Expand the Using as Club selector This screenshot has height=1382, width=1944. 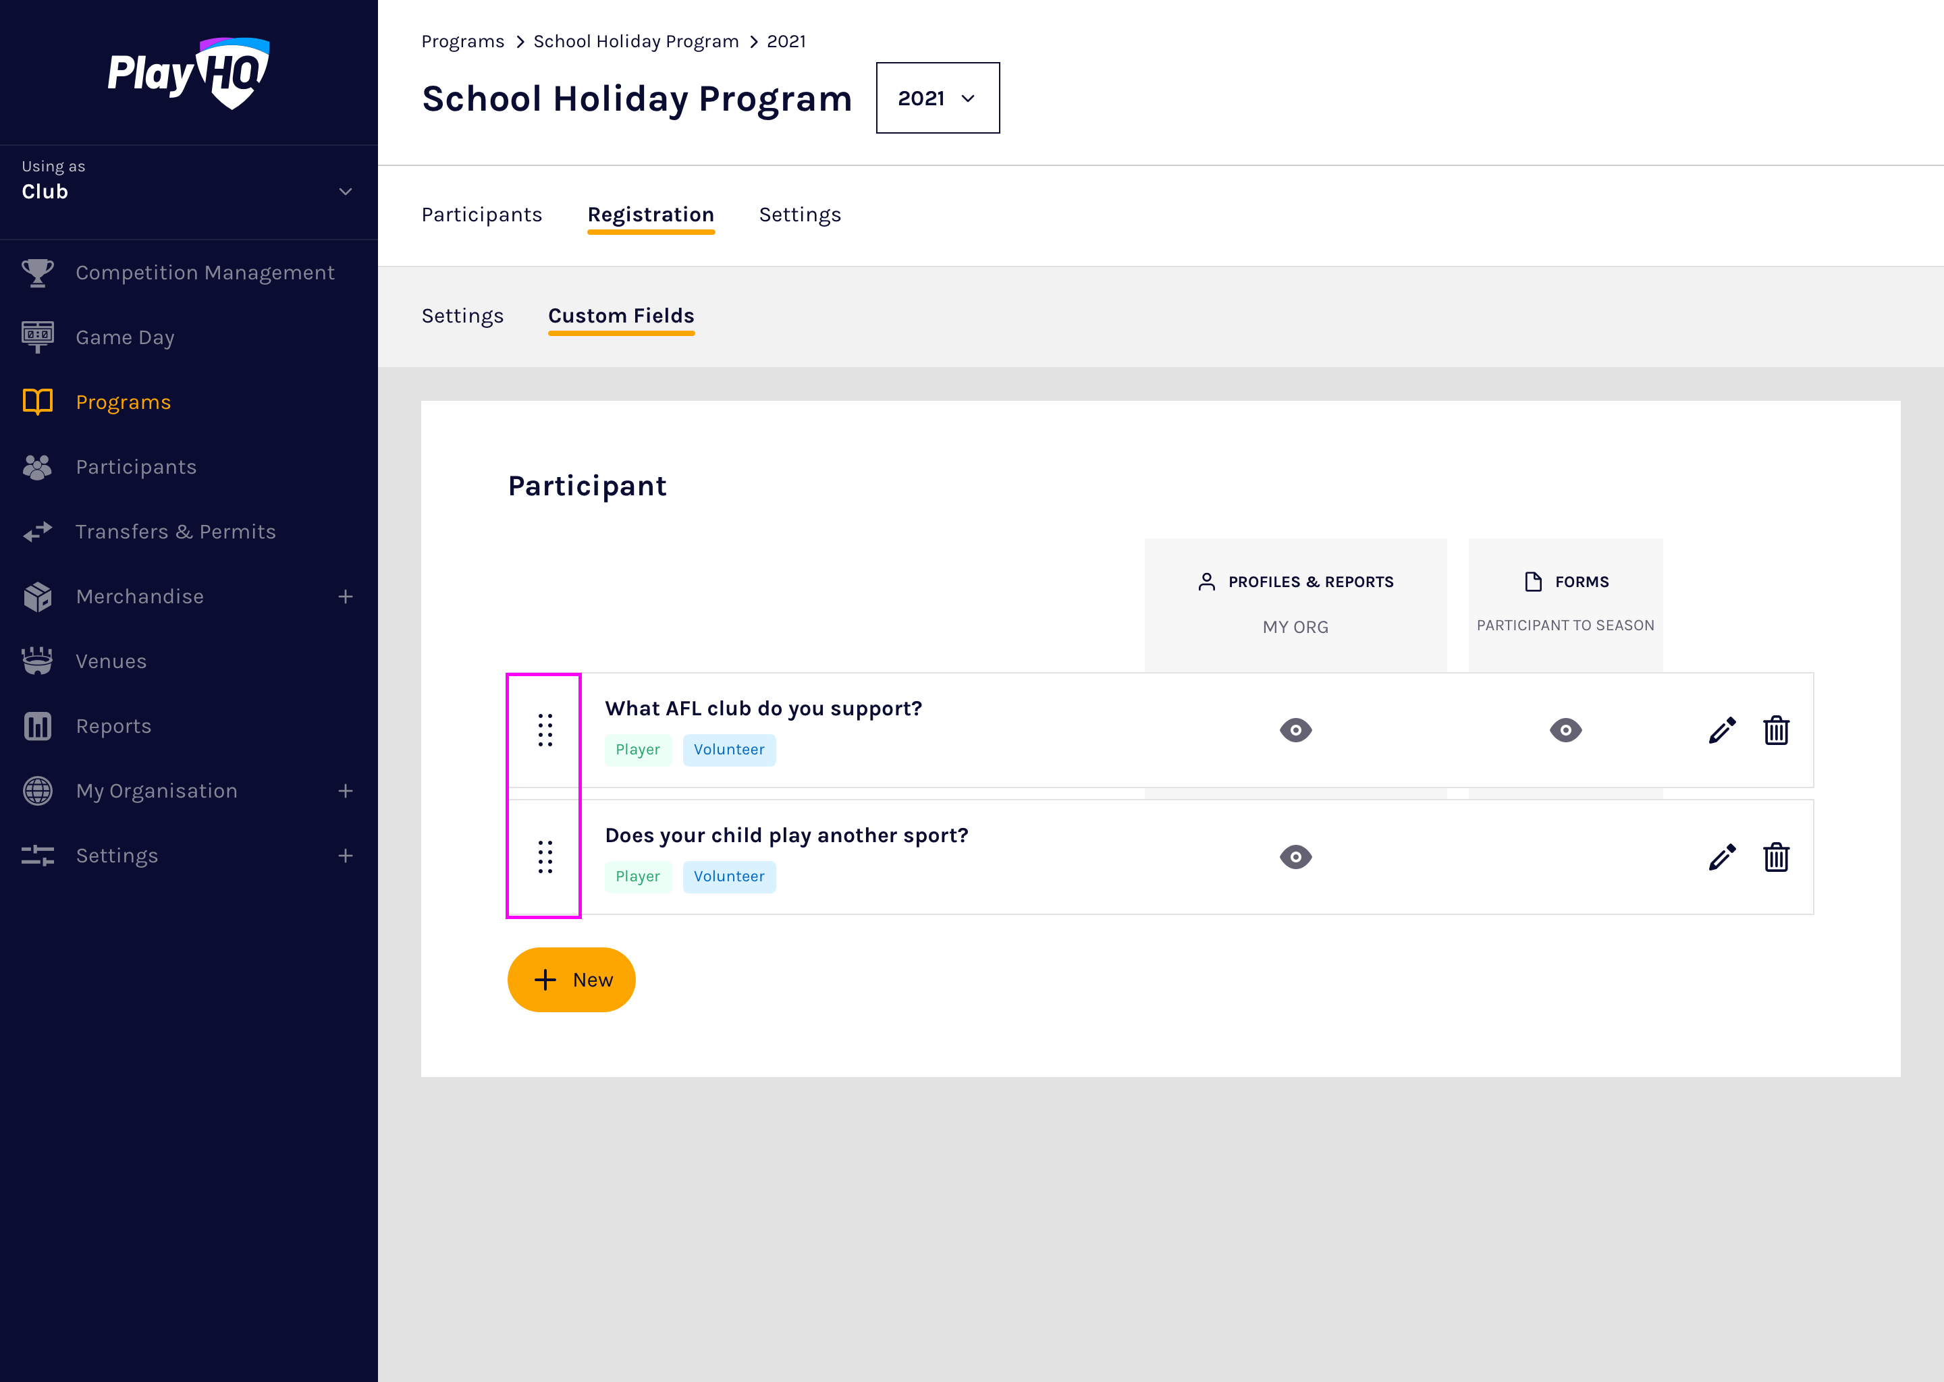pyautogui.click(x=345, y=192)
